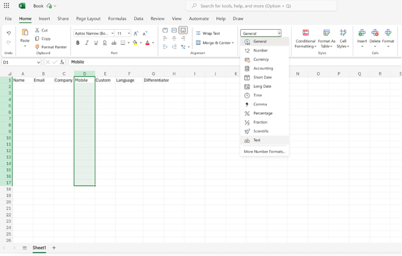This screenshot has height=256, width=402.
Task: Open the font name dropdown
Action: [x=112, y=33]
